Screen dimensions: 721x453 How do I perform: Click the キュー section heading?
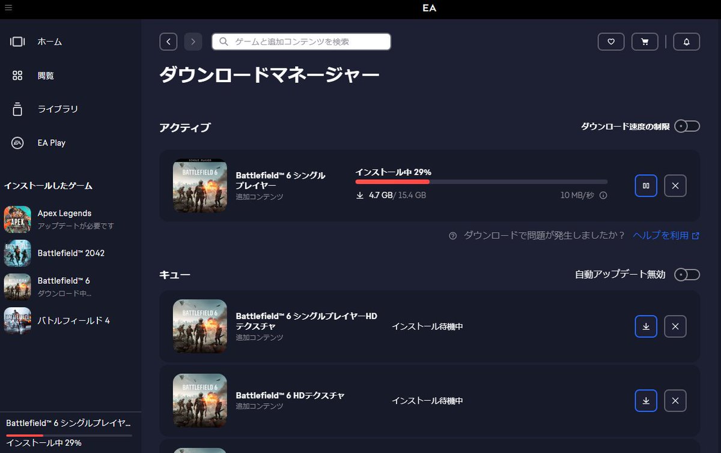(175, 275)
